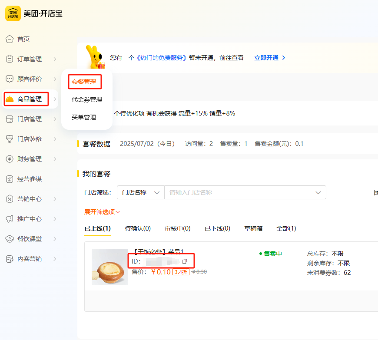Switch to the 草稿箱 tab
378x340 pixels.
[x=253, y=228]
